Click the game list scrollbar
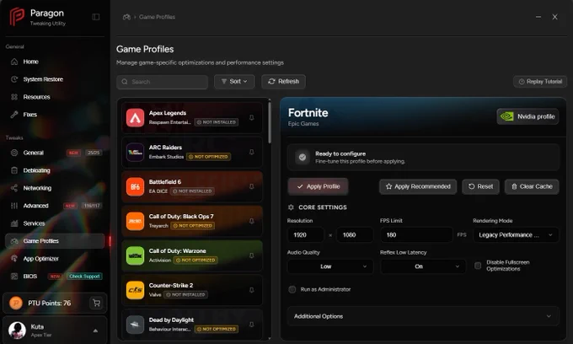 click(x=270, y=122)
